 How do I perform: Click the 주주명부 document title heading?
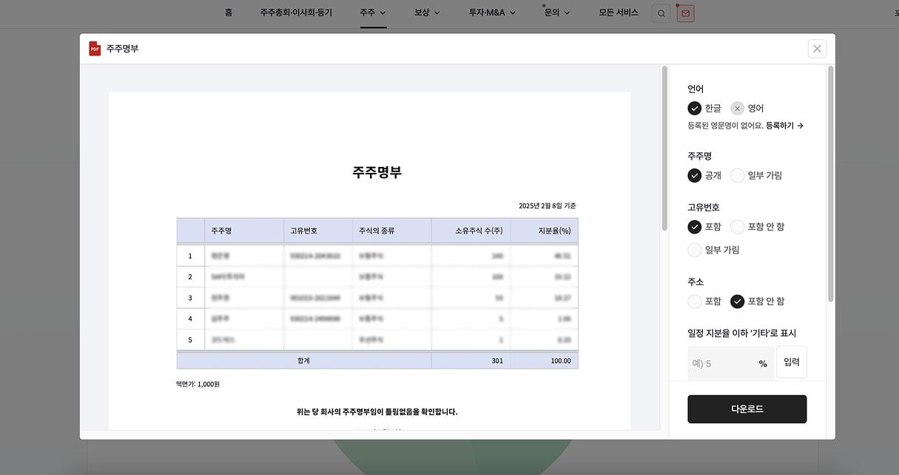click(377, 172)
